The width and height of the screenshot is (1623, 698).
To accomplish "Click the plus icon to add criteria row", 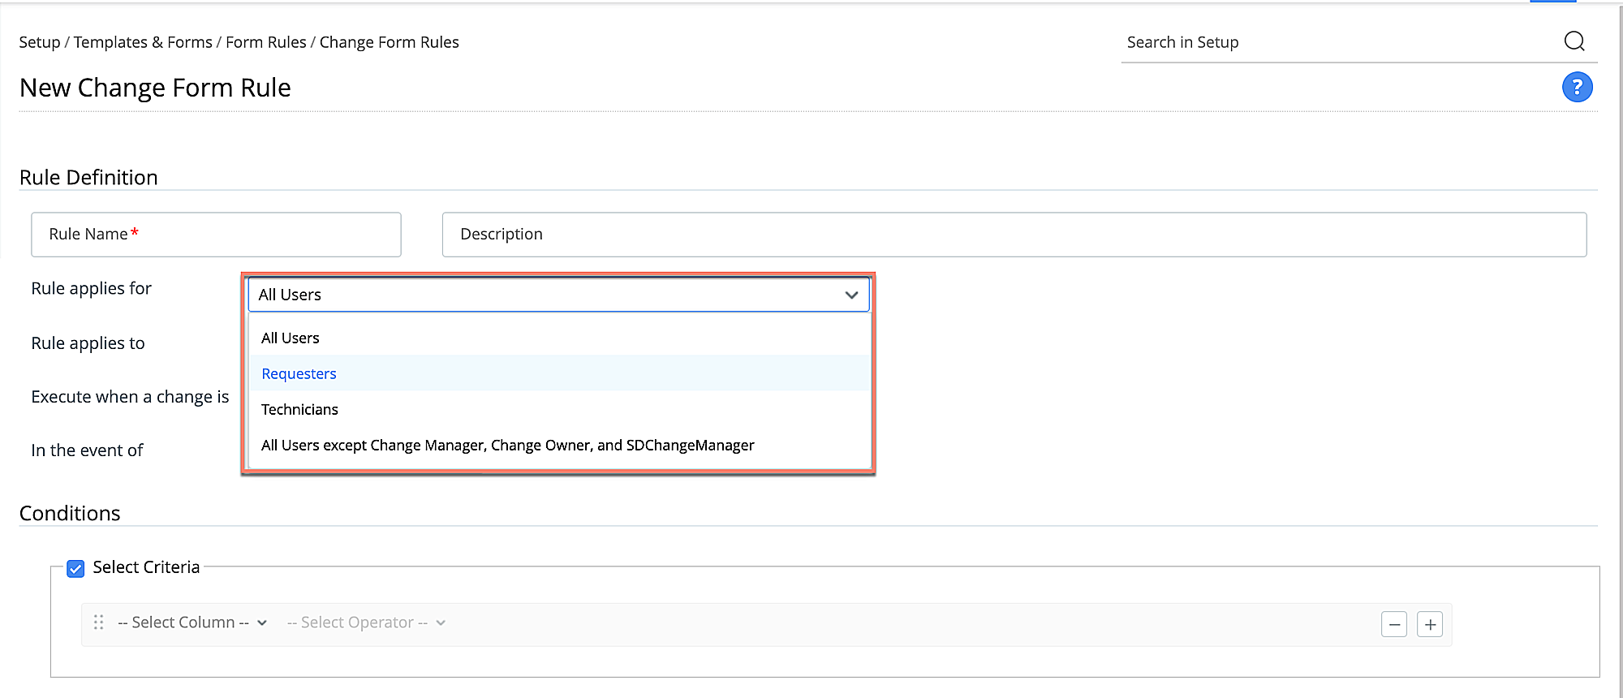I will [1429, 624].
